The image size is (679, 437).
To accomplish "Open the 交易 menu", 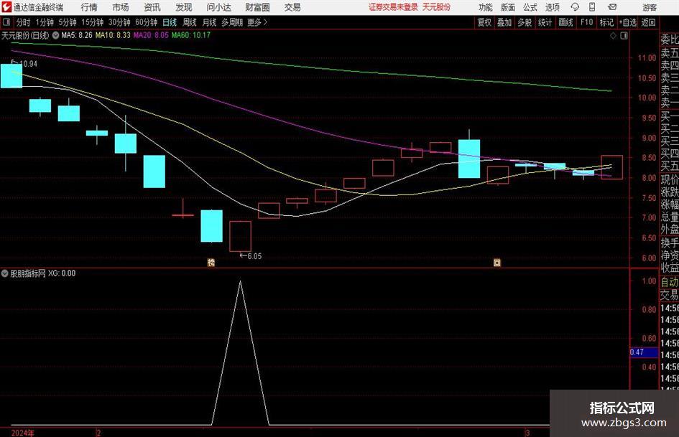I will tap(292, 7).
